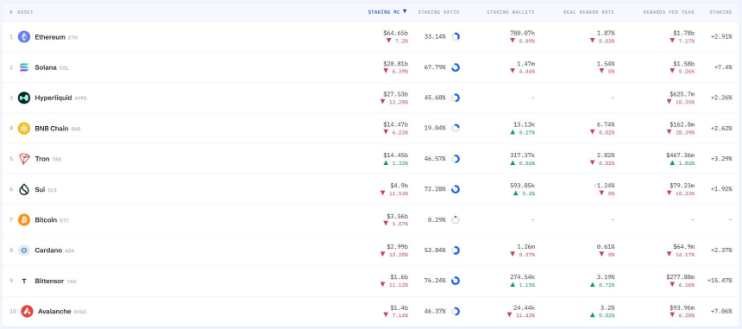Click the Sui logo icon
742x329 pixels.
click(24, 189)
